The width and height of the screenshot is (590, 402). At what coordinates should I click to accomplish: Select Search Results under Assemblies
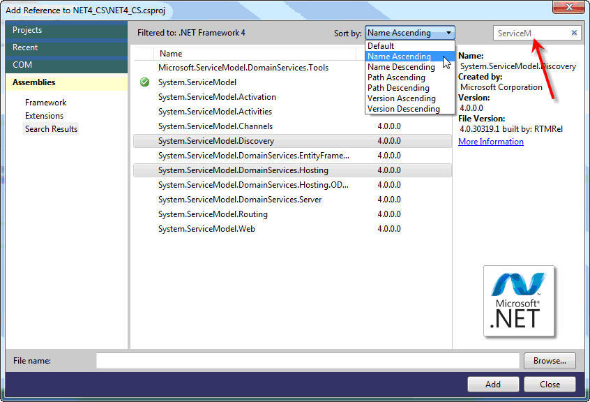tap(51, 128)
